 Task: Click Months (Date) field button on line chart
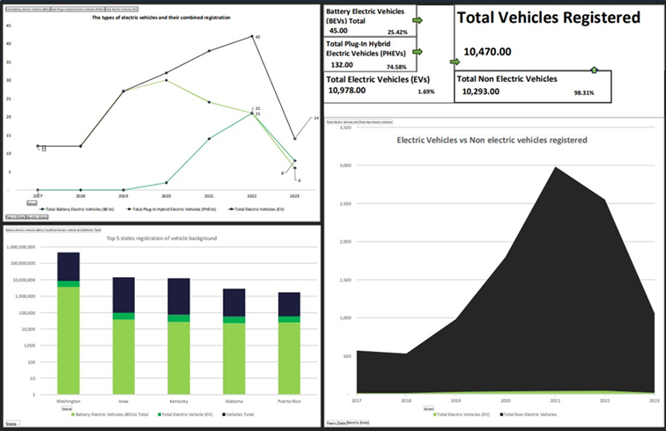36,215
